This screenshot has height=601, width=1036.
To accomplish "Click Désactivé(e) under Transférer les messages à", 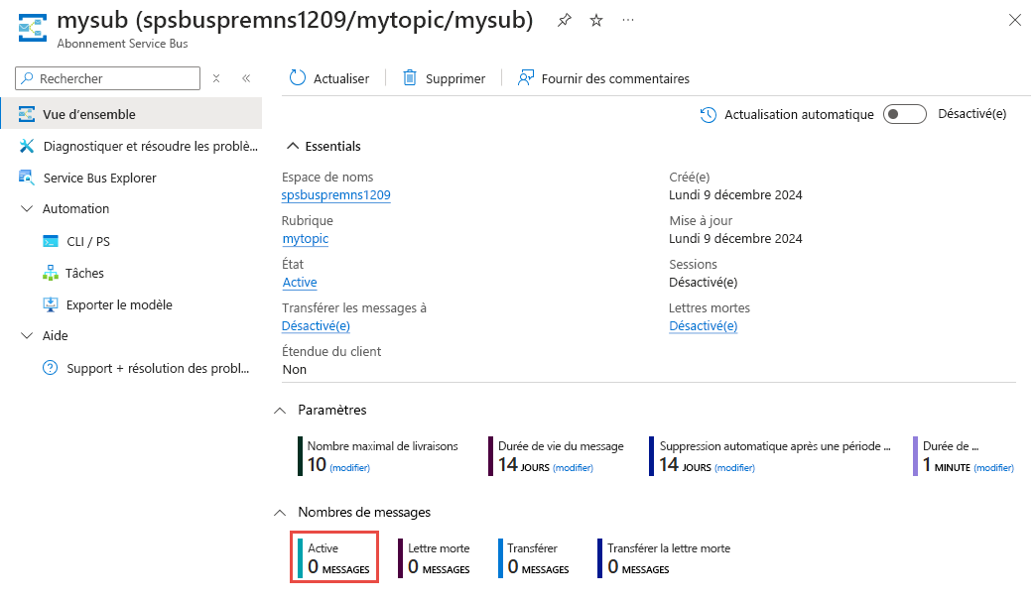I will pyautogui.click(x=316, y=325).
